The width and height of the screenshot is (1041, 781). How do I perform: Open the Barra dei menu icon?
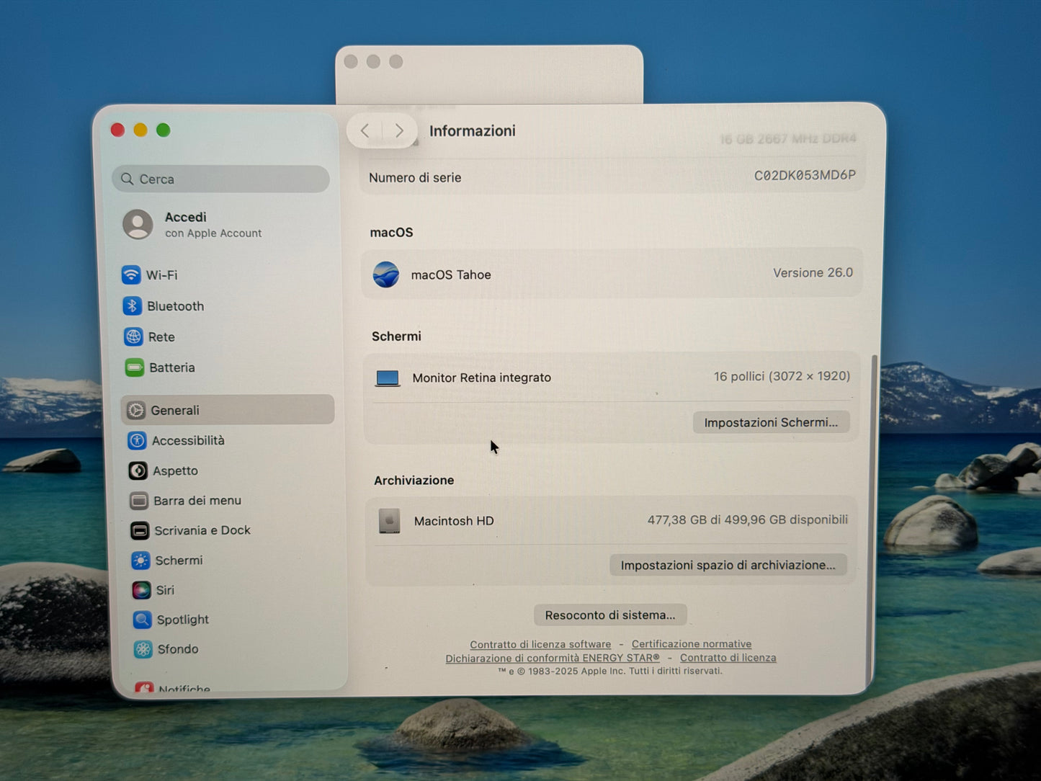tap(139, 501)
